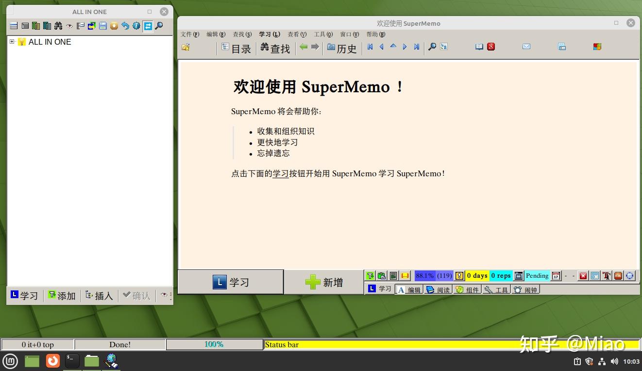Click the open book icon in toolbar
This screenshot has height=371, width=642.
click(x=479, y=47)
